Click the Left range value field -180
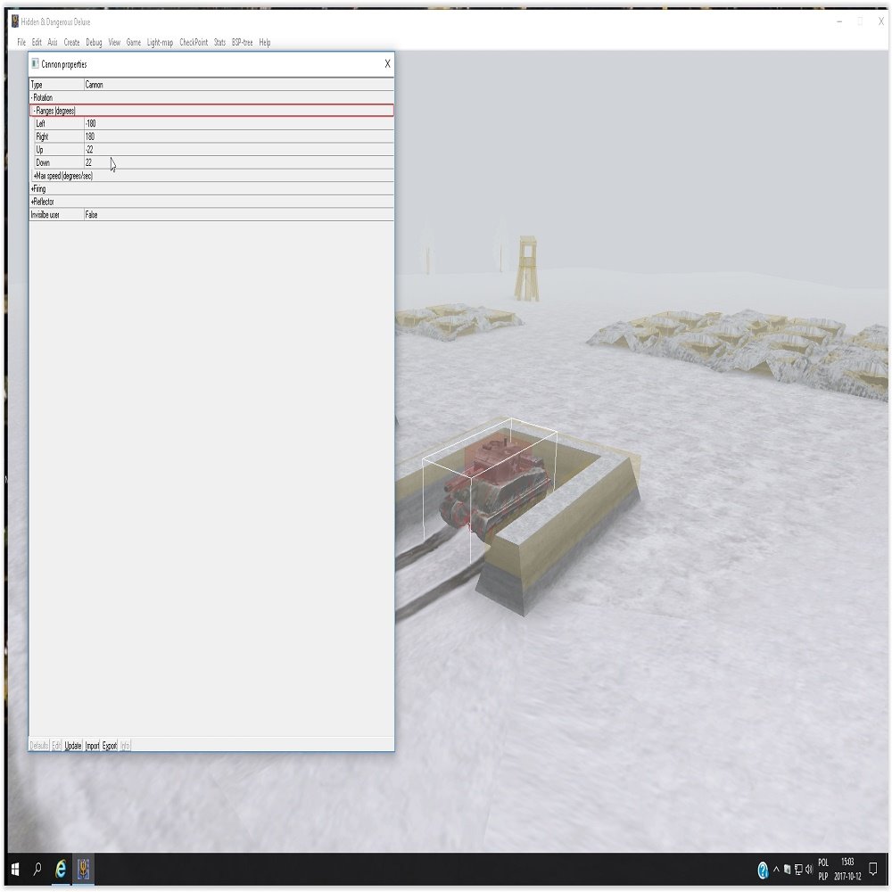892x892 pixels. pos(238,123)
